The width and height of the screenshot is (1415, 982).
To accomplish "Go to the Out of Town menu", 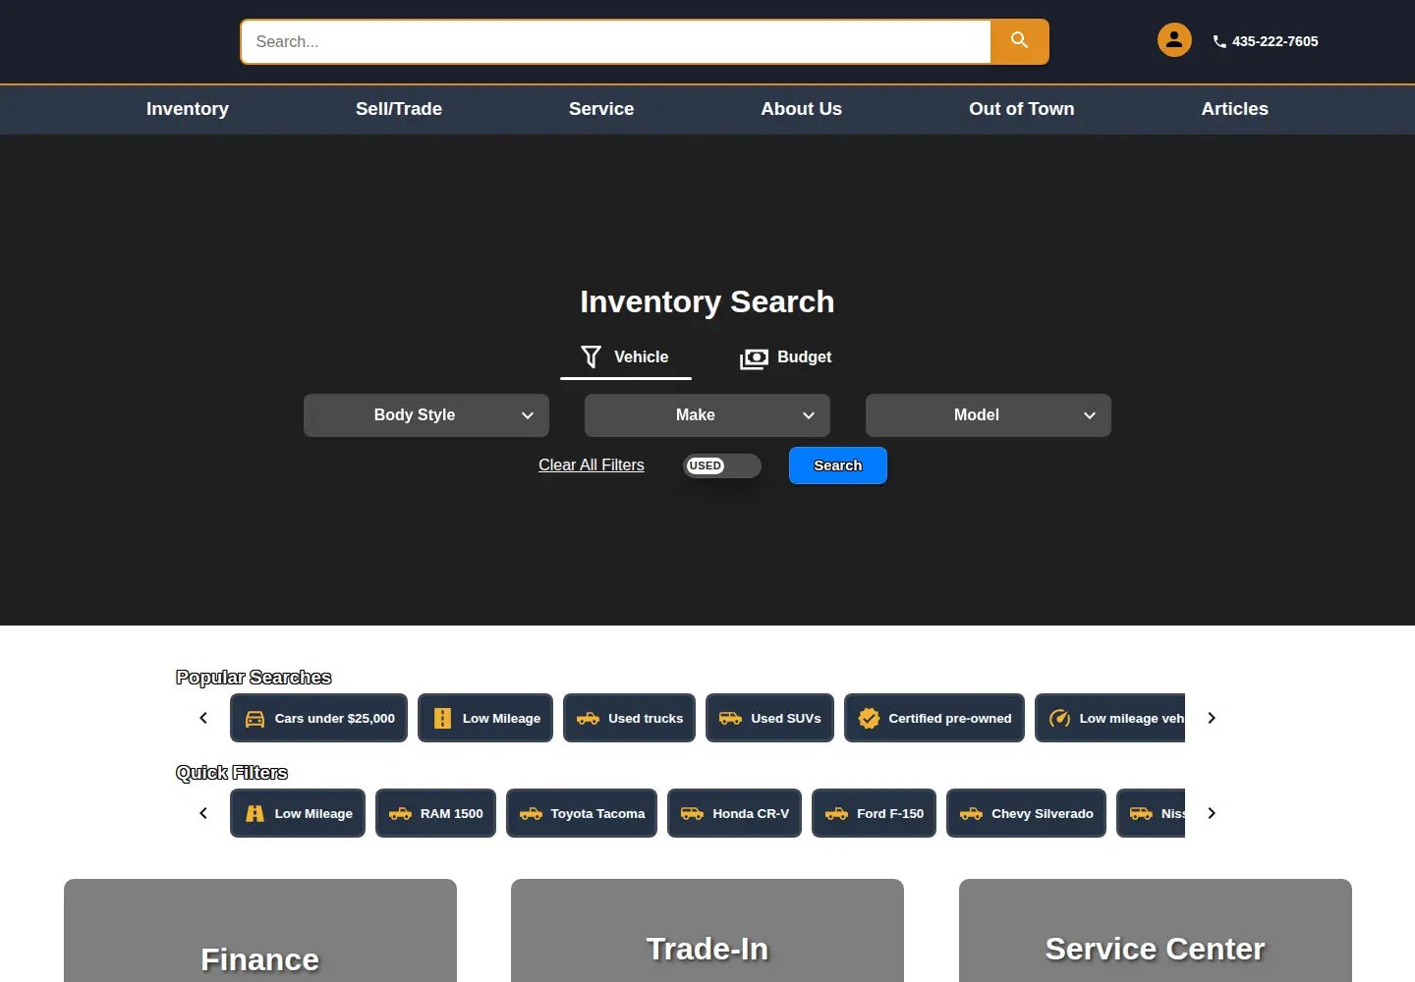I will (x=1022, y=109).
